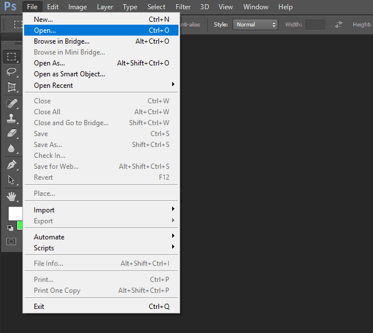Click Close and Go to Bridge...

101,123
